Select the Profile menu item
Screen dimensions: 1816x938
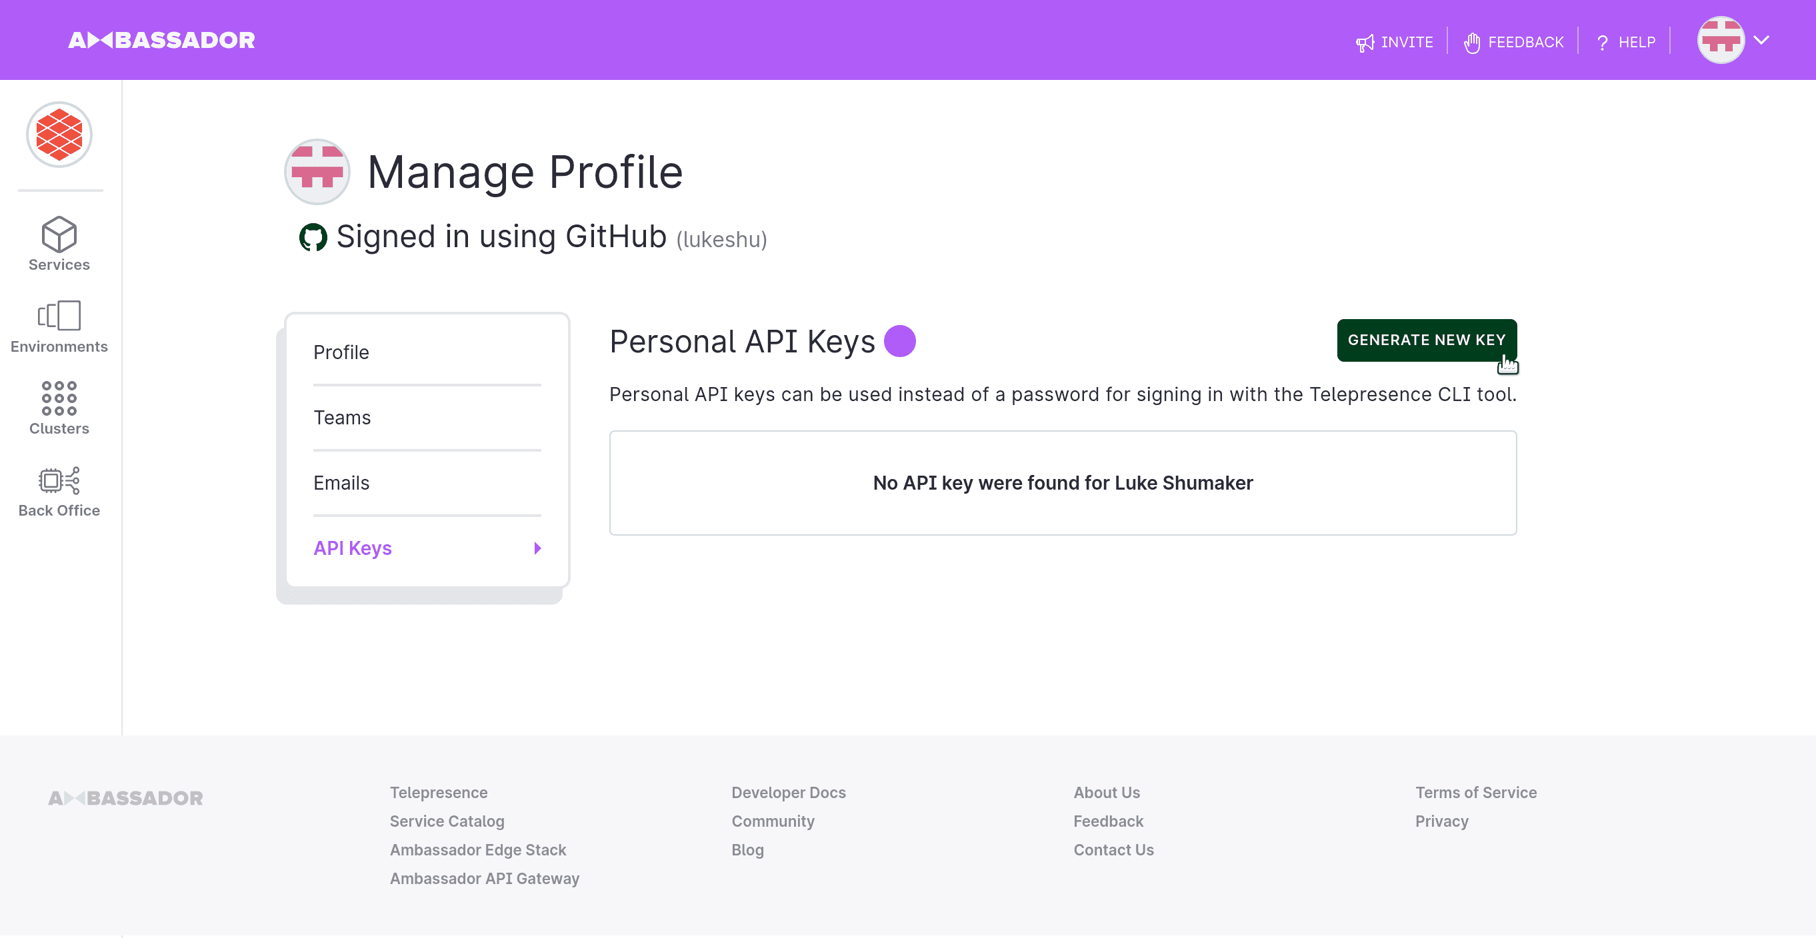[427, 352]
